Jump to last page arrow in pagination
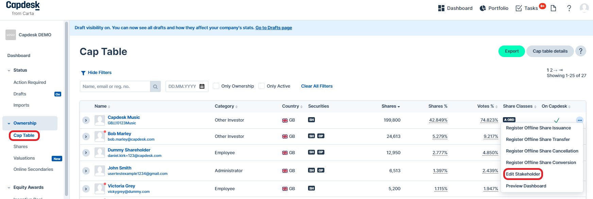This screenshot has height=199, width=593. pos(561,70)
